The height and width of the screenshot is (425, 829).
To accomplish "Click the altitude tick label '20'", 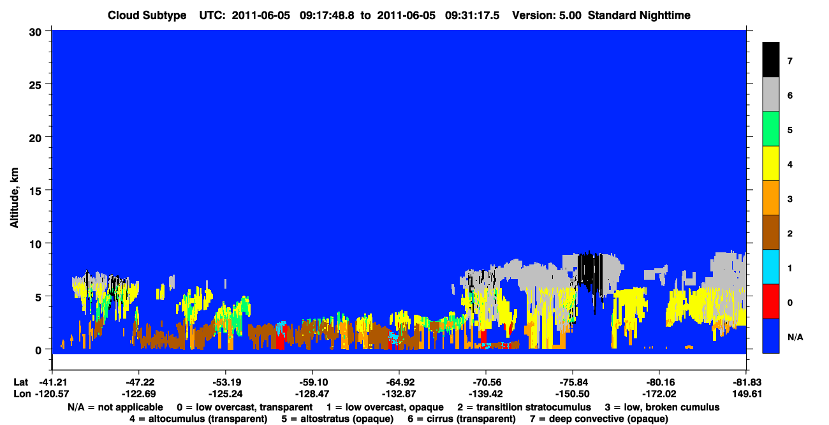I will [x=37, y=137].
